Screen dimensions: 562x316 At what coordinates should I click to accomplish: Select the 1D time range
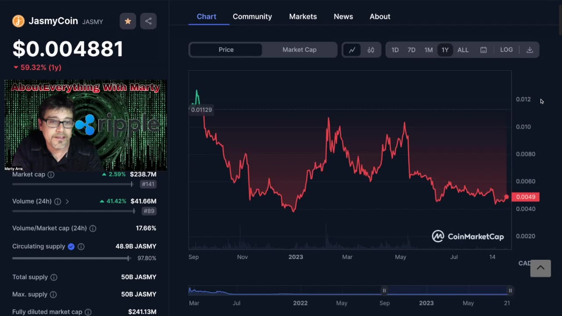[395, 50]
